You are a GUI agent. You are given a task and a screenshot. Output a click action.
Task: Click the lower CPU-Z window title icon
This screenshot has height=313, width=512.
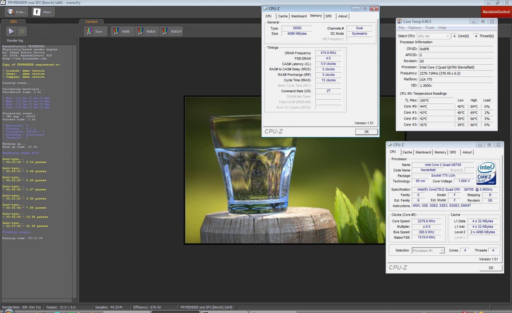pyautogui.click(x=390, y=145)
